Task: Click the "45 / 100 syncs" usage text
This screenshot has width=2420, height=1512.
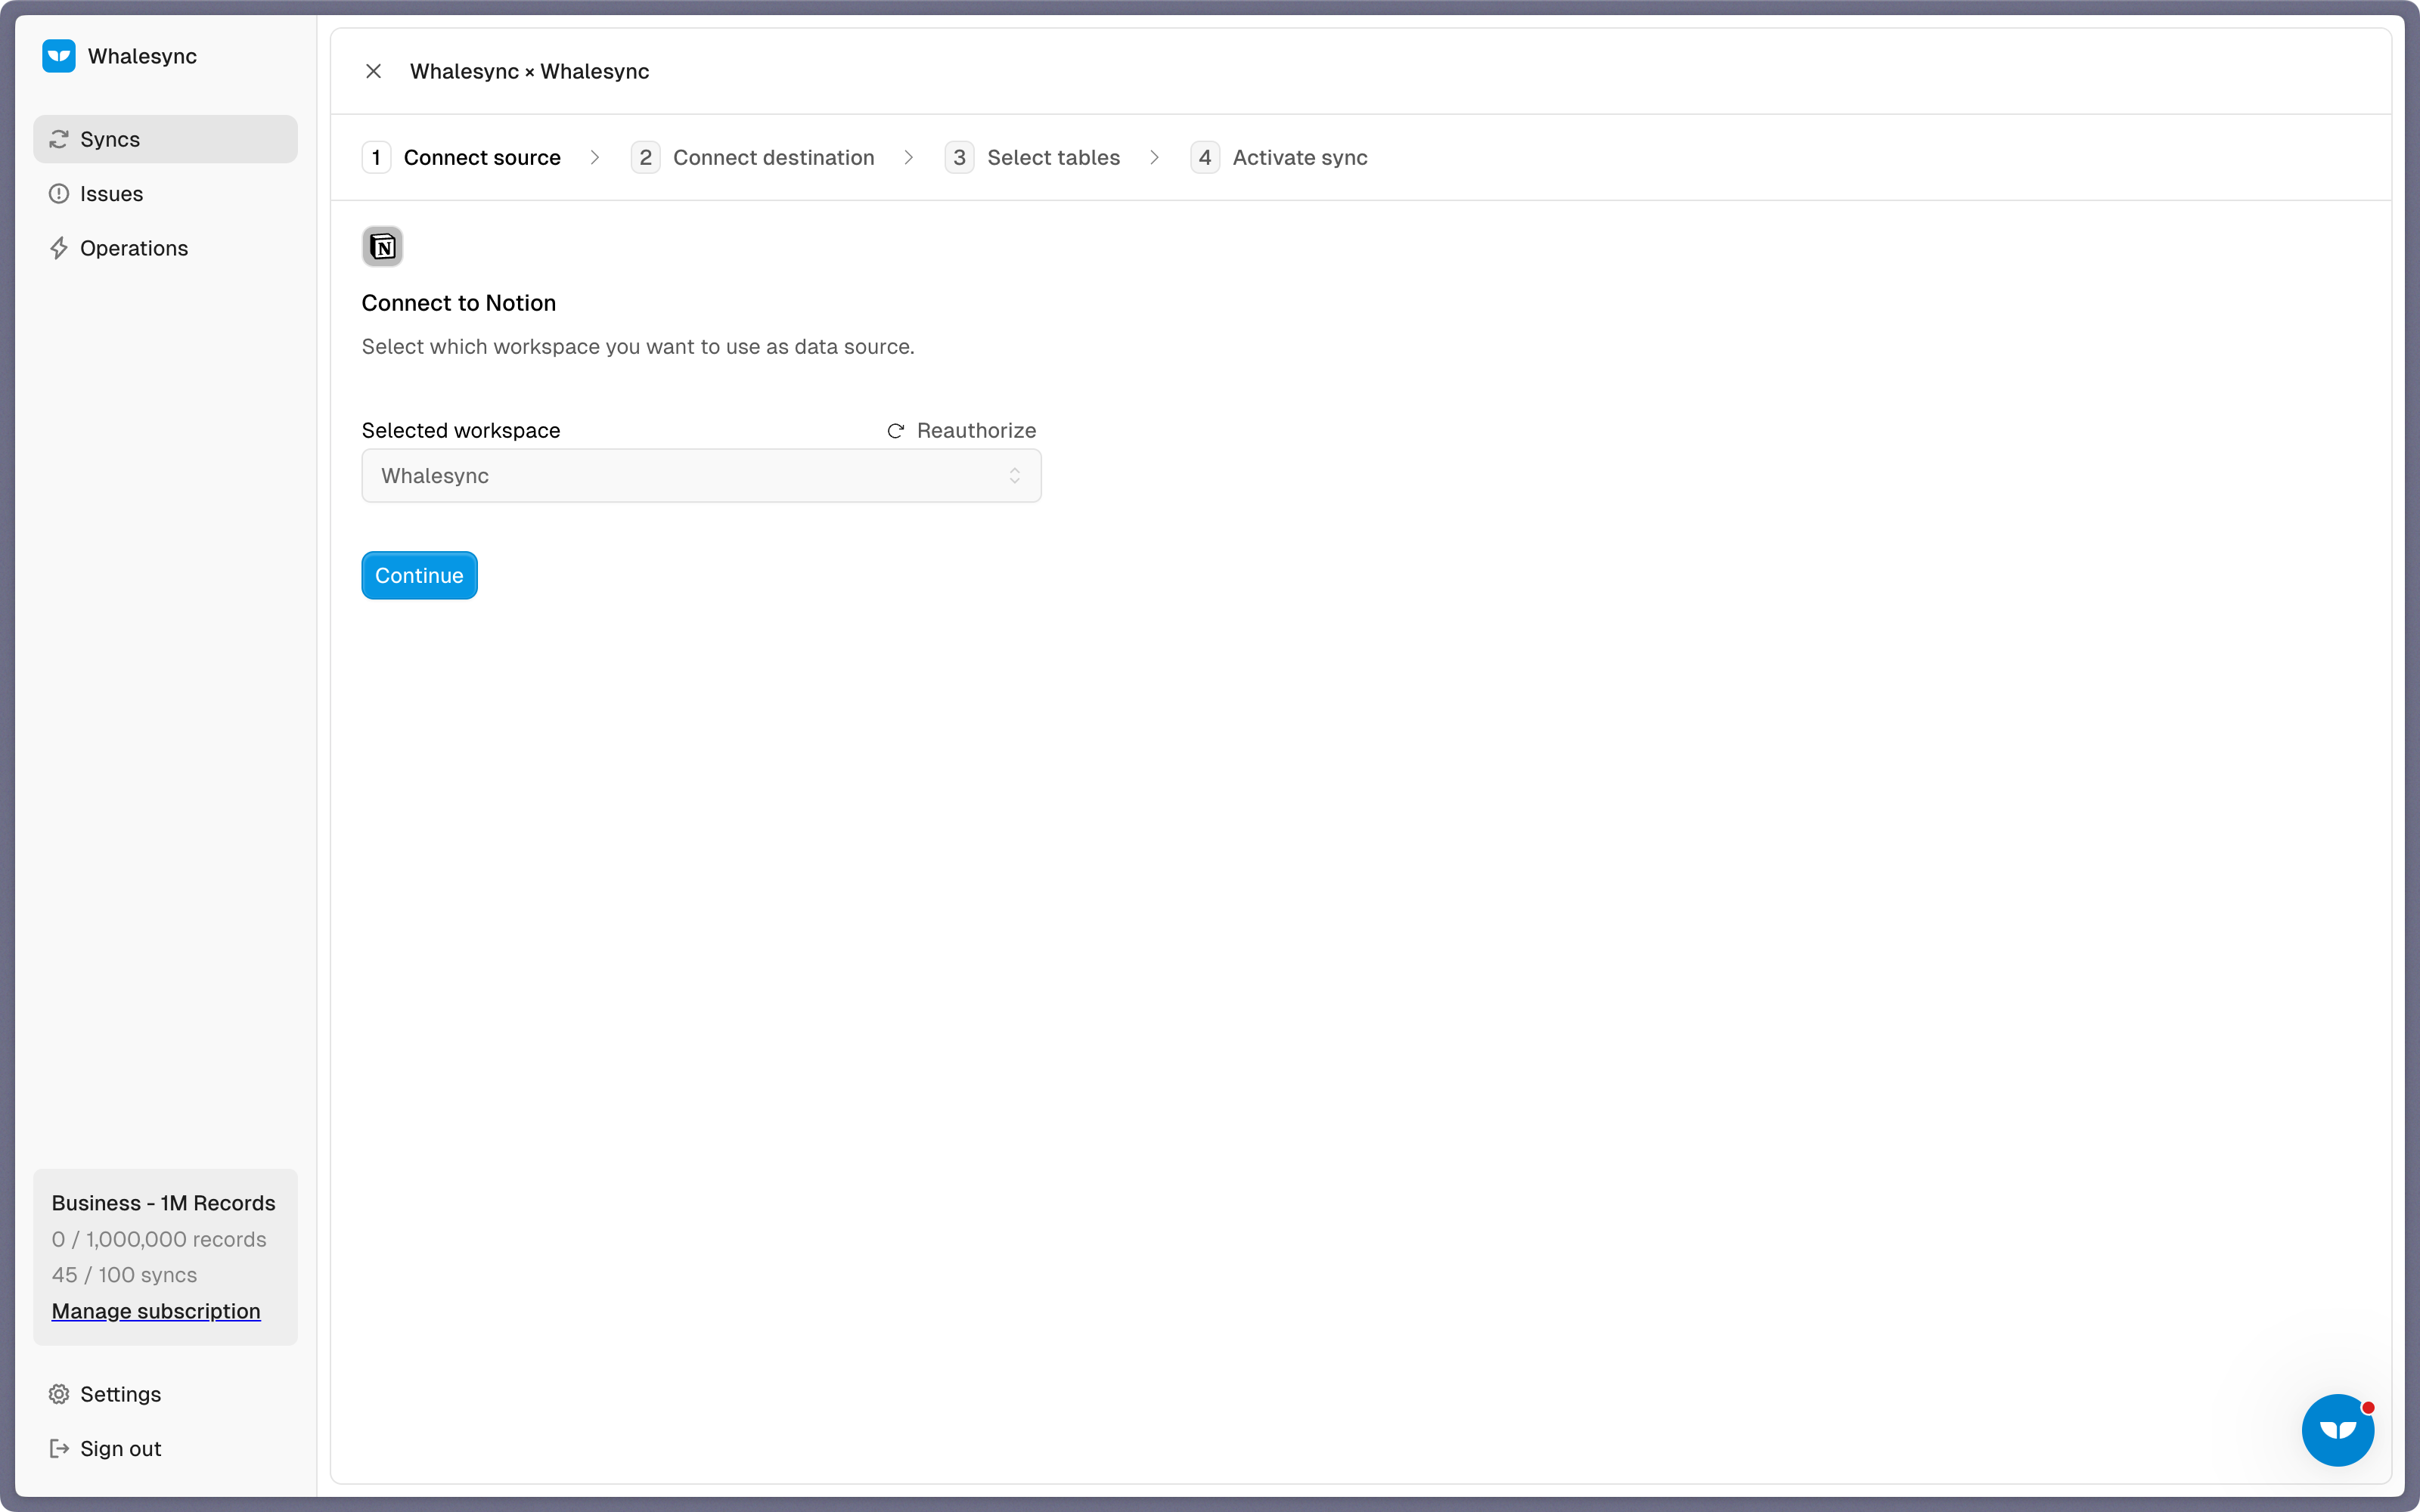Action: [x=125, y=1275]
